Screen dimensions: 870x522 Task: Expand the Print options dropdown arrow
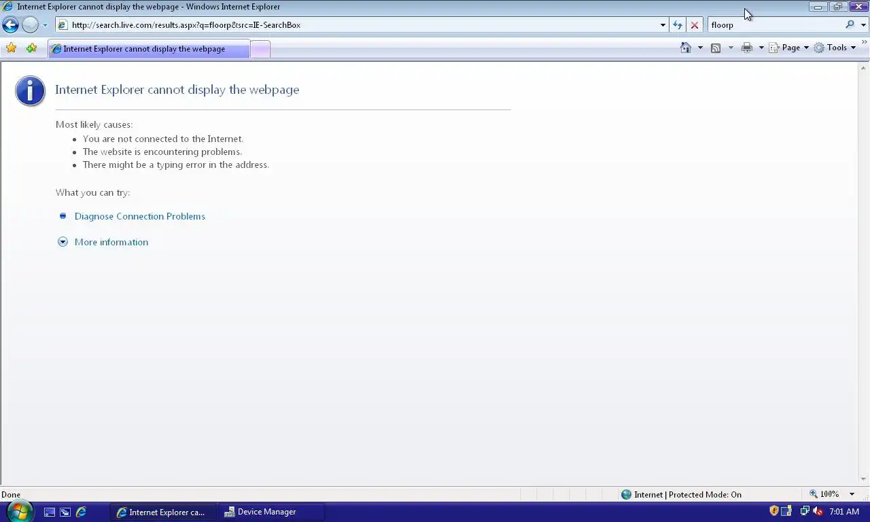pyautogui.click(x=761, y=48)
